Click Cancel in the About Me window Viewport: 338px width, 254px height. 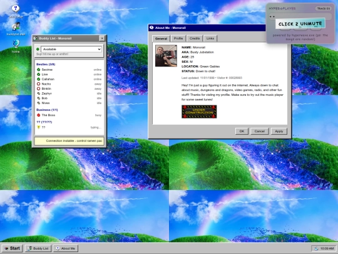click(260, 131)
